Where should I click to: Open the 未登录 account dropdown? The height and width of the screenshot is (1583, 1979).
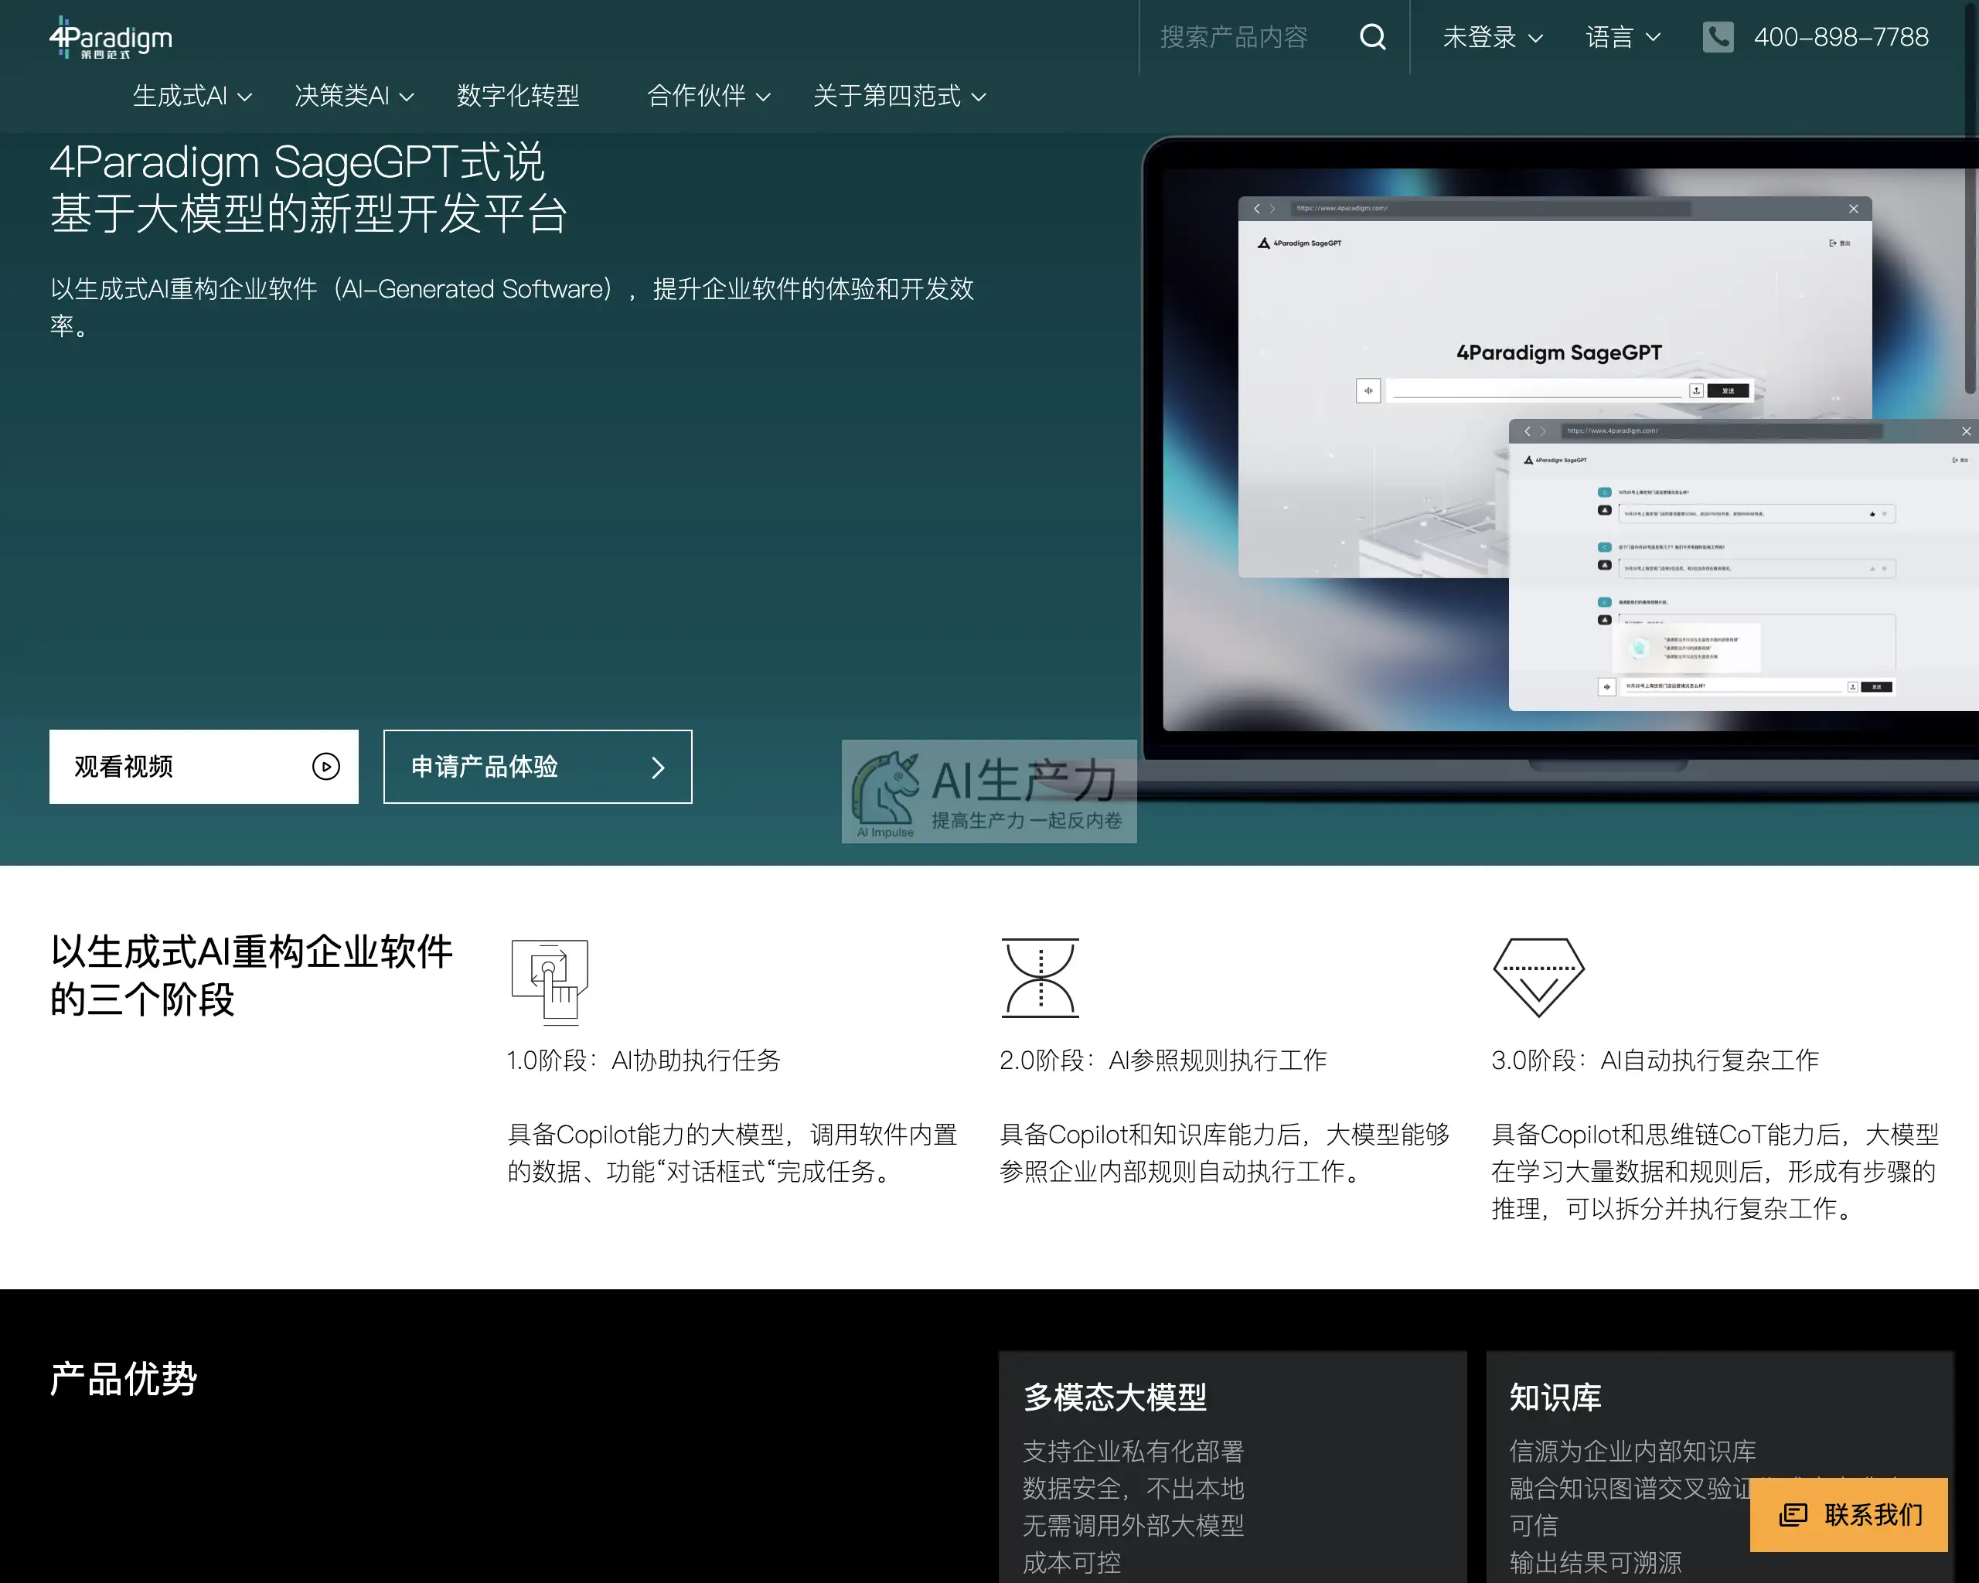click(1493, 38)
